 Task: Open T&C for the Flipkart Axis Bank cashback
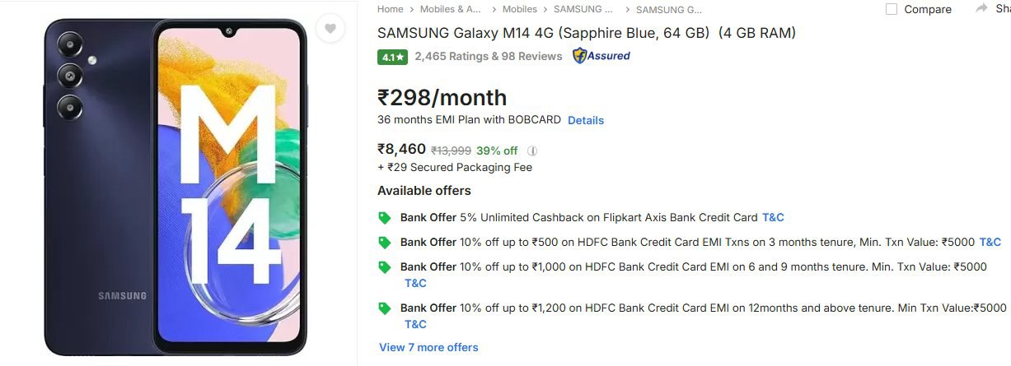773,218
